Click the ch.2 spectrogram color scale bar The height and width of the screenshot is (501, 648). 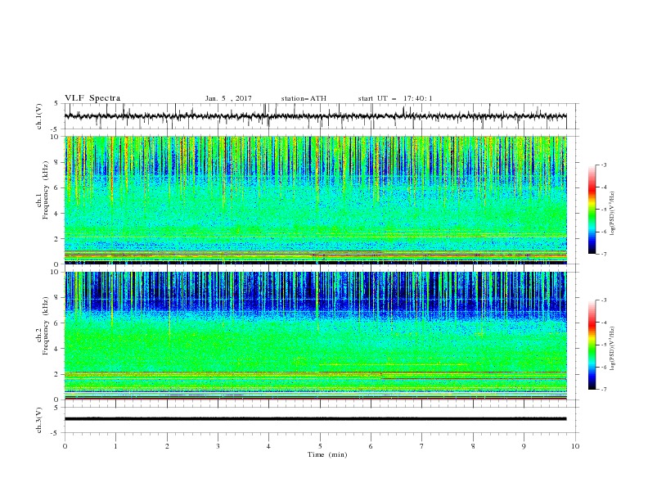(592, 345)
